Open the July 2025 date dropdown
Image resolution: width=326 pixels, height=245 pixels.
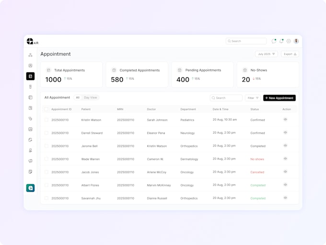tap(267, 54)
